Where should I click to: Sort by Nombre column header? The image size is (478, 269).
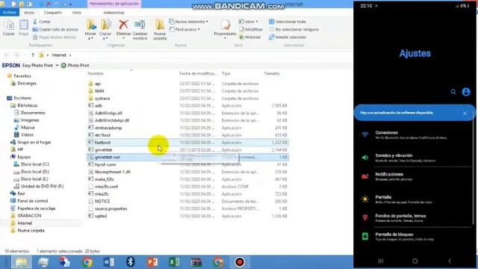point(96,73)
